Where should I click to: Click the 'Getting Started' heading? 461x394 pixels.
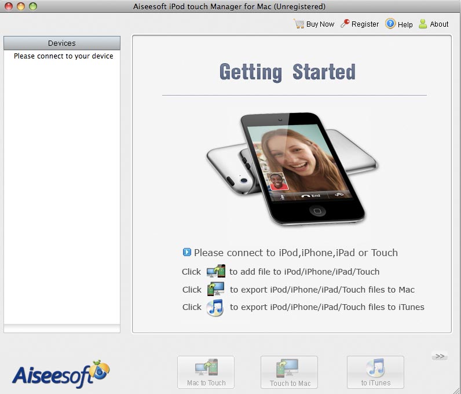[x=287, y=72]
